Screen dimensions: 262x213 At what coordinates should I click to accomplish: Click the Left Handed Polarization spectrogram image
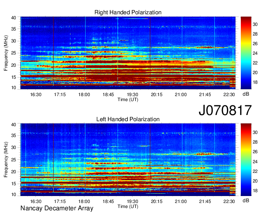point(128,160)
